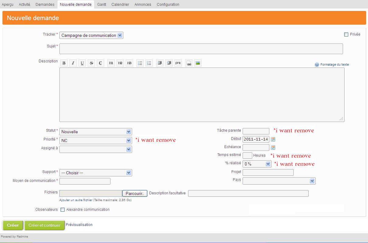Open Statut dropdown showing Nouvelle
Screen dimensions: 368x243
click(x=96, y=132)
